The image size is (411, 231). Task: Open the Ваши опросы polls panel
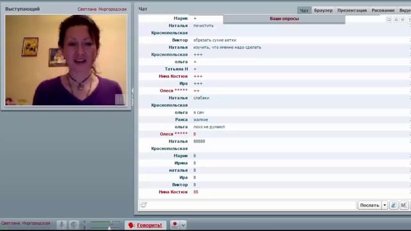284,19
